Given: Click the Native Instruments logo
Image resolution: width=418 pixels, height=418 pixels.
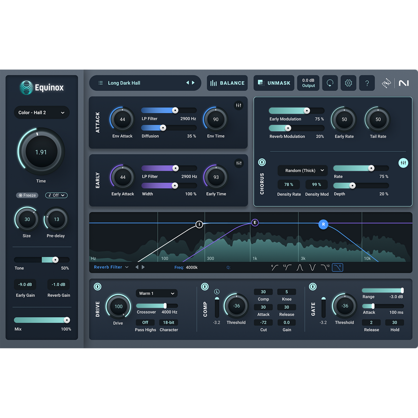Looking at the screenshot, I should point(404,83).
